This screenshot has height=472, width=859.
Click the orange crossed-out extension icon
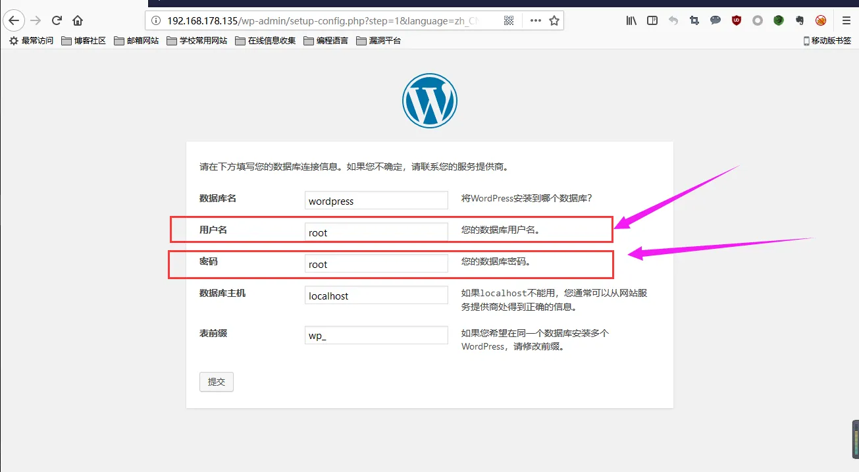point(821,20)
